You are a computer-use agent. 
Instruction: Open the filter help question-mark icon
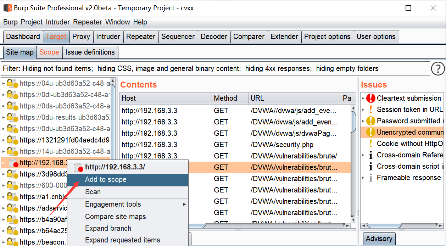pos(438,68)
